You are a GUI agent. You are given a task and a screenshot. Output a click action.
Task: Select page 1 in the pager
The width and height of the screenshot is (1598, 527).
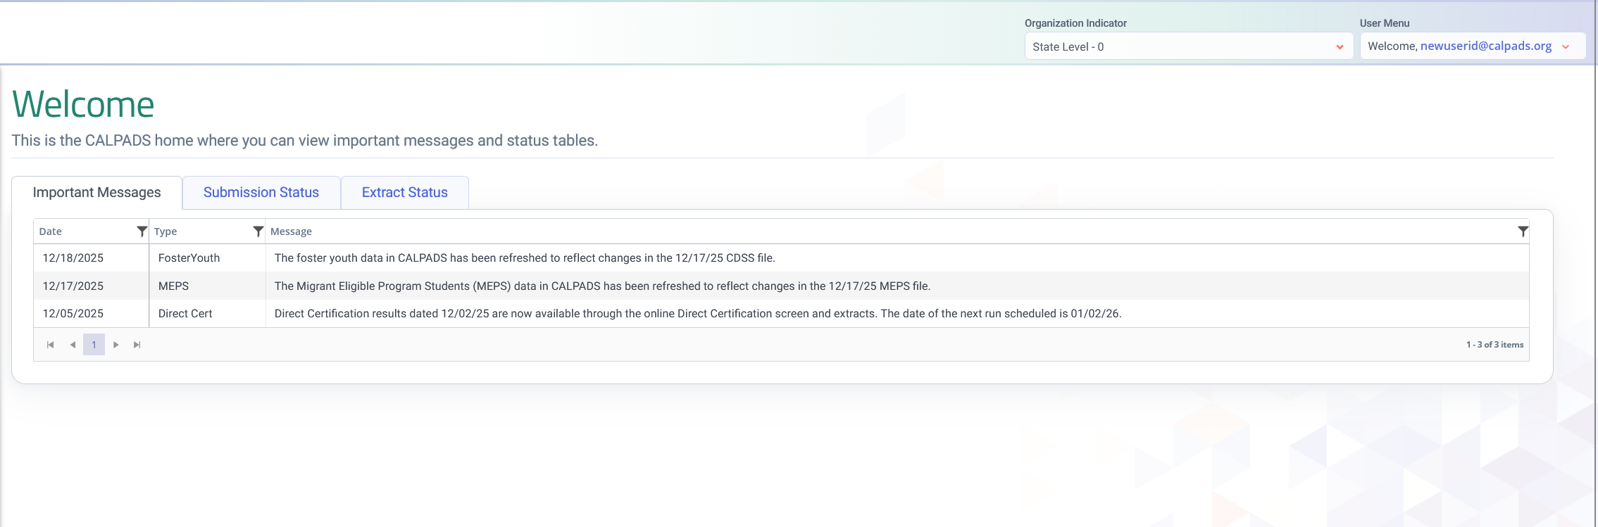pyautogui.click(x=94, y=345)
